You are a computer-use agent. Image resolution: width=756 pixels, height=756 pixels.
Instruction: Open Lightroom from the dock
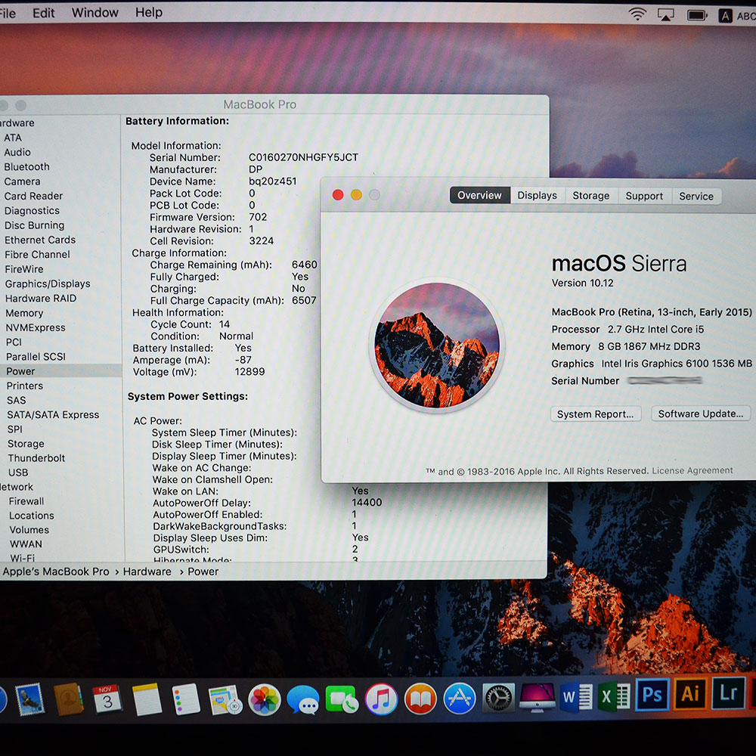[728, 692]
